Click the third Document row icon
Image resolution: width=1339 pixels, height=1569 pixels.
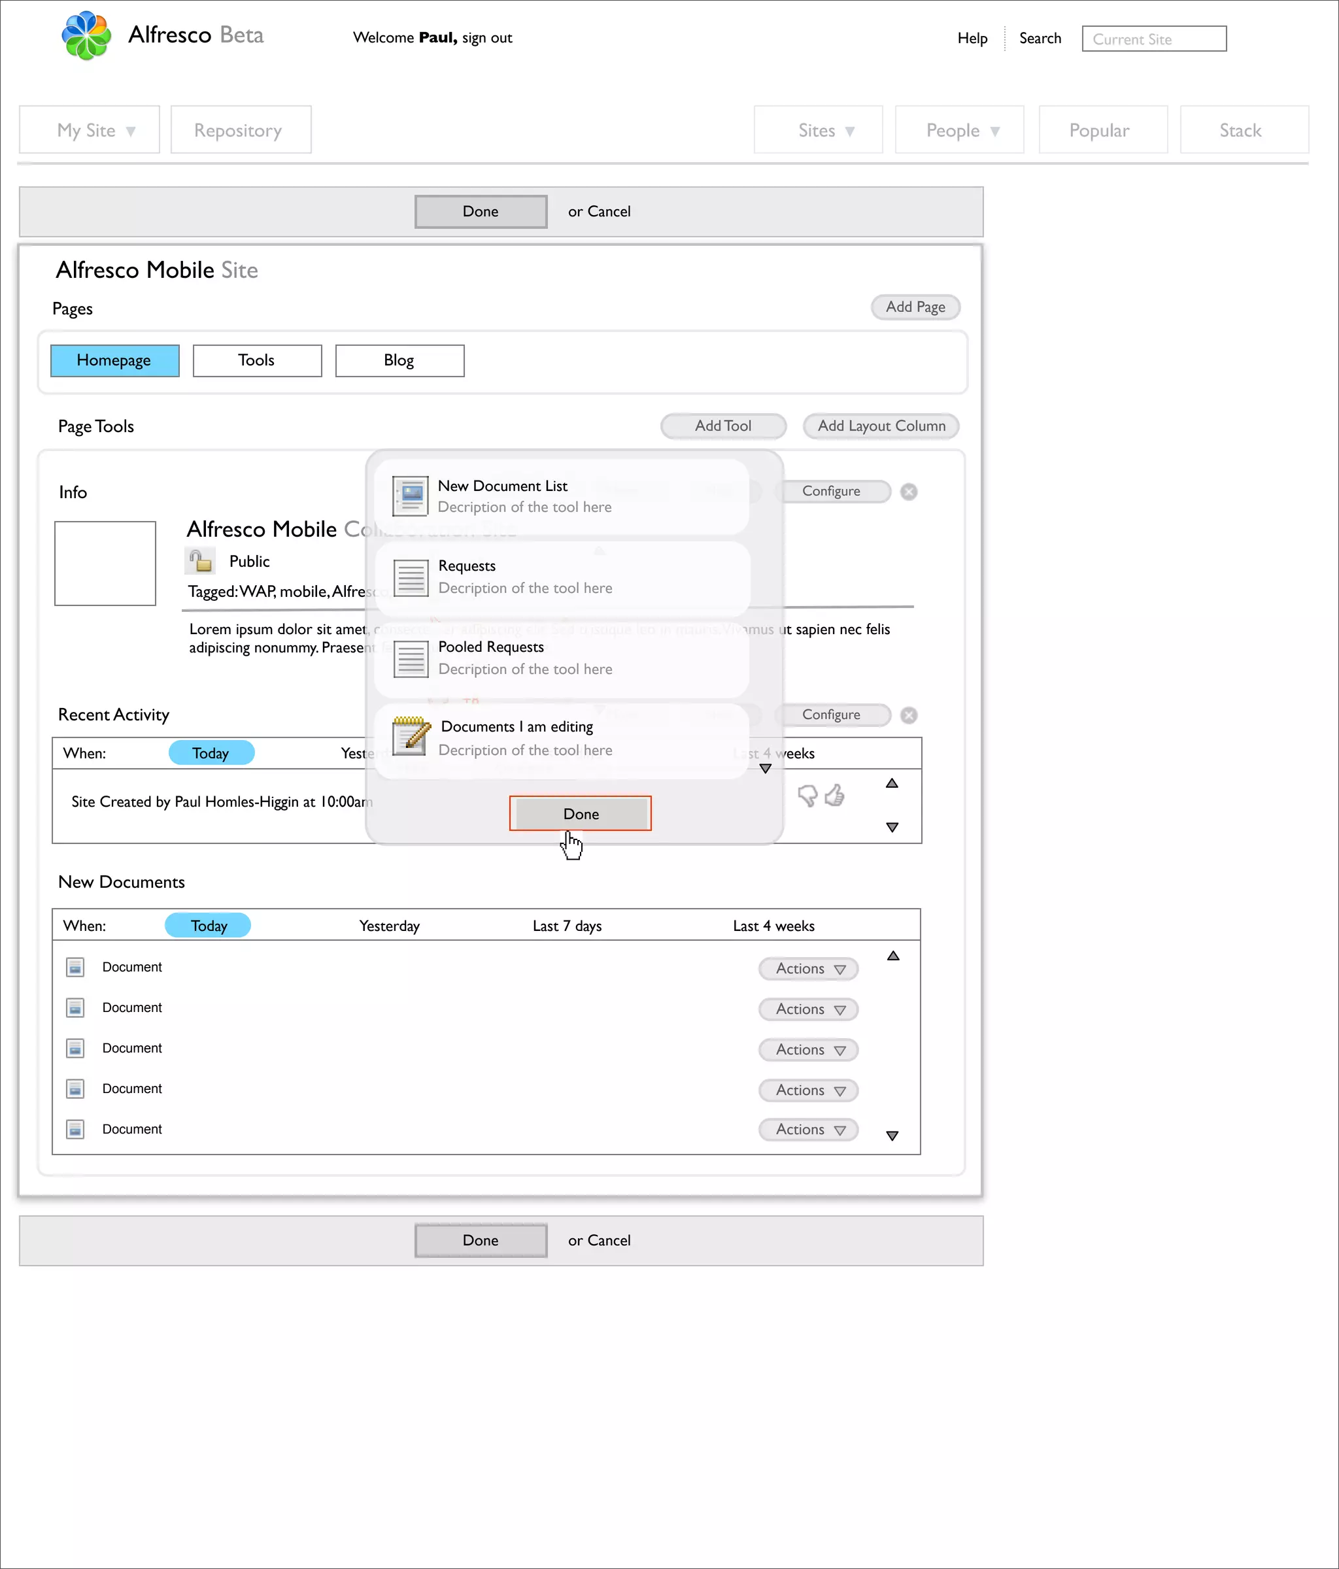[75, 1049]
